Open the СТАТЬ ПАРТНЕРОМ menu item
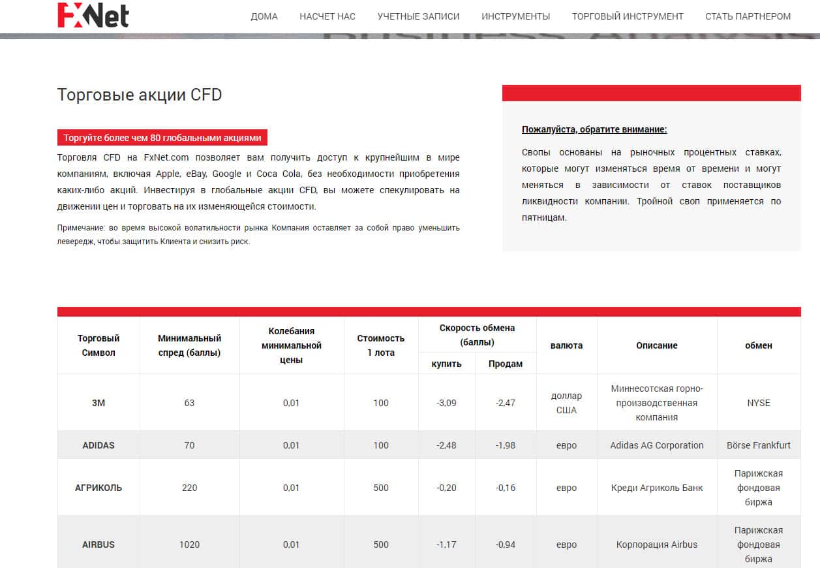The width and height of the screenshot is (820, 568). click(x=748, y=16)
